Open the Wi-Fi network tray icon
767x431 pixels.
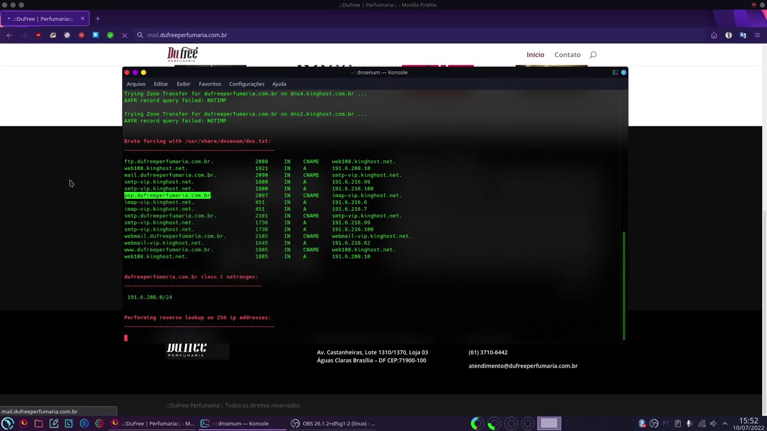point(702,424)
